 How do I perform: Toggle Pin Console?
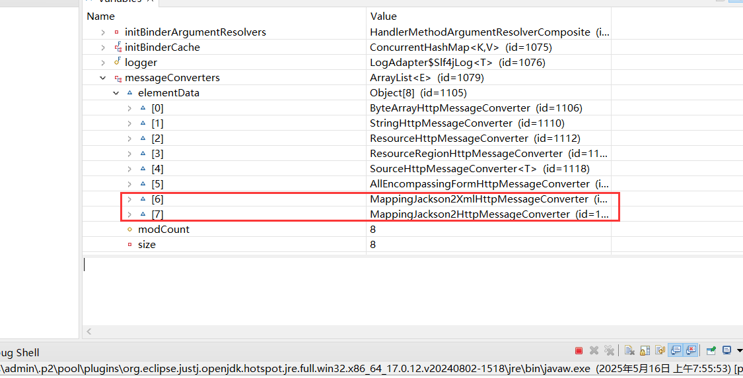point(711,350)
